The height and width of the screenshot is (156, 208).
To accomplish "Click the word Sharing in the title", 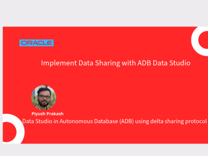I will coord(107,63).
